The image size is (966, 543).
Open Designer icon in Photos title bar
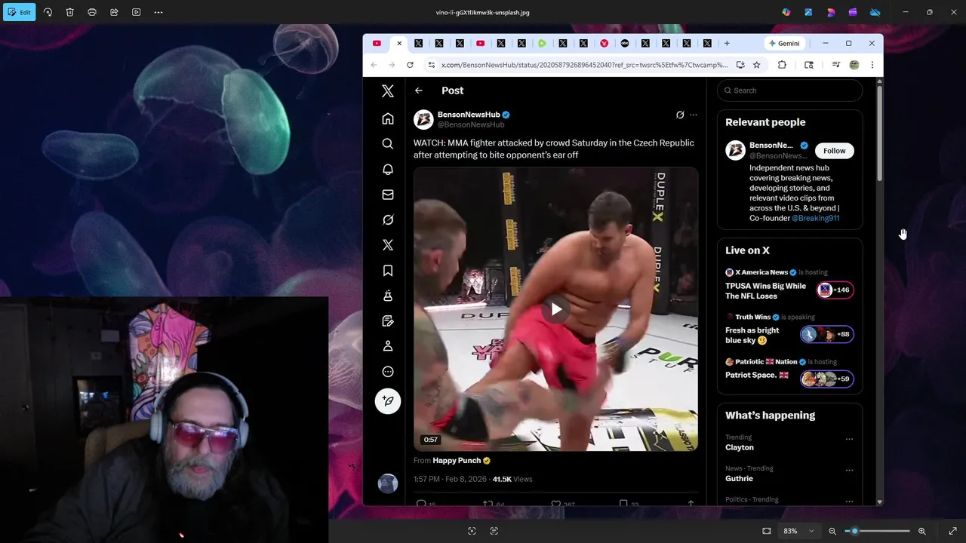tap(831, 12)
